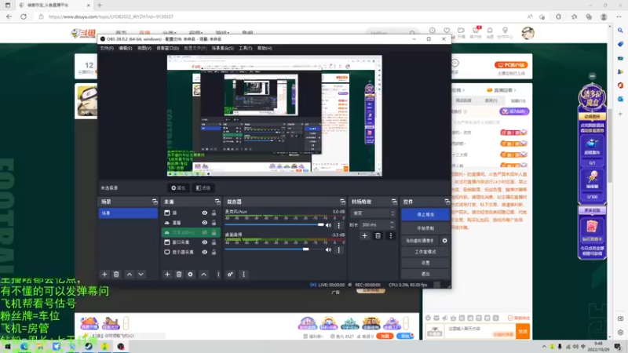Open the 场景集合(S) menu in OBS
The height and width of the screenshot is (353, 628).
point(222,48)
